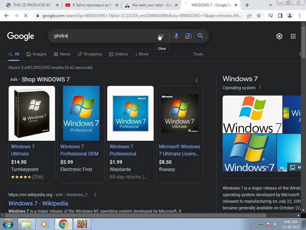This screenshot has width=306, height=230.
Task: Go back with the browser back arrow
Action: (7, 16)
